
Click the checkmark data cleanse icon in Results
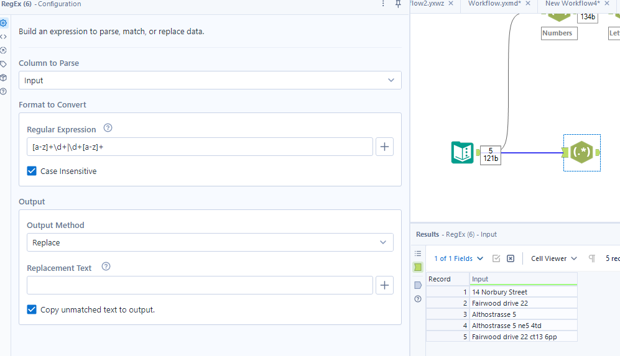[496, 258]
